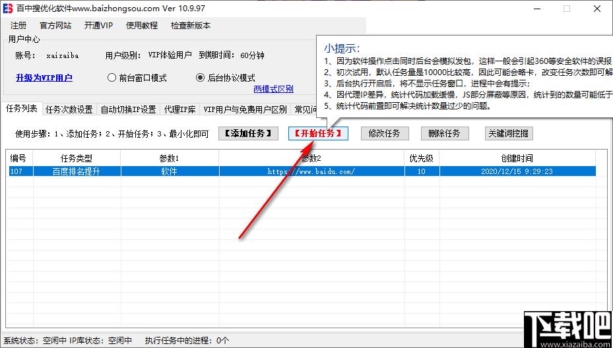
Task: Click the 升级为VIP用户 link
Action: click(44, 78)
